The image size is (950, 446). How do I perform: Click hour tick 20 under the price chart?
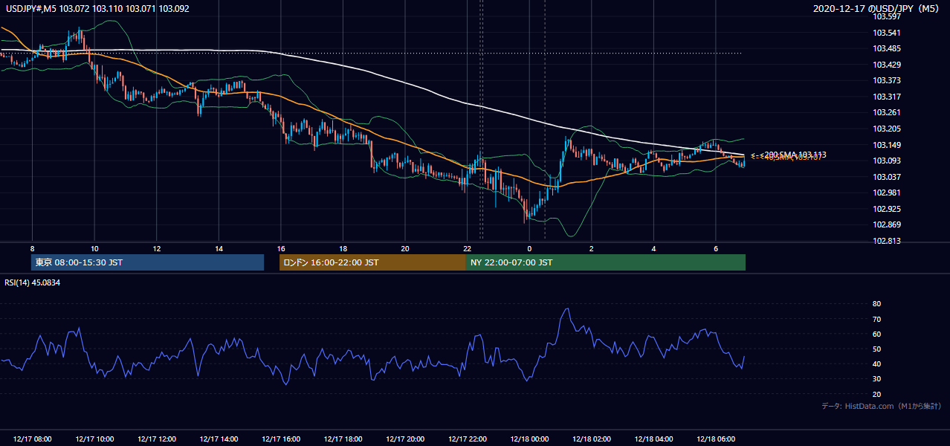(x=405, y=248)
